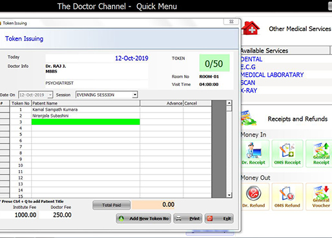Click the green highlighted name cell for token 3

tap(86, 122)
